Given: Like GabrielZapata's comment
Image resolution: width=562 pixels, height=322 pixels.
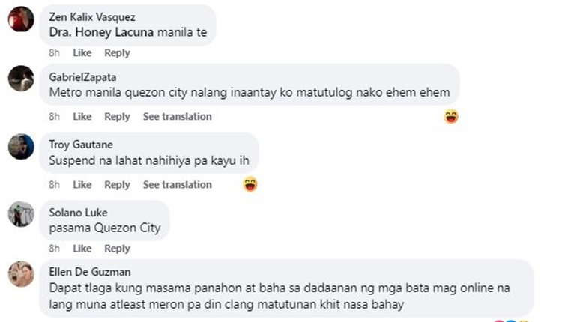Looking at the screenshot, I should (x=82, y=116).
